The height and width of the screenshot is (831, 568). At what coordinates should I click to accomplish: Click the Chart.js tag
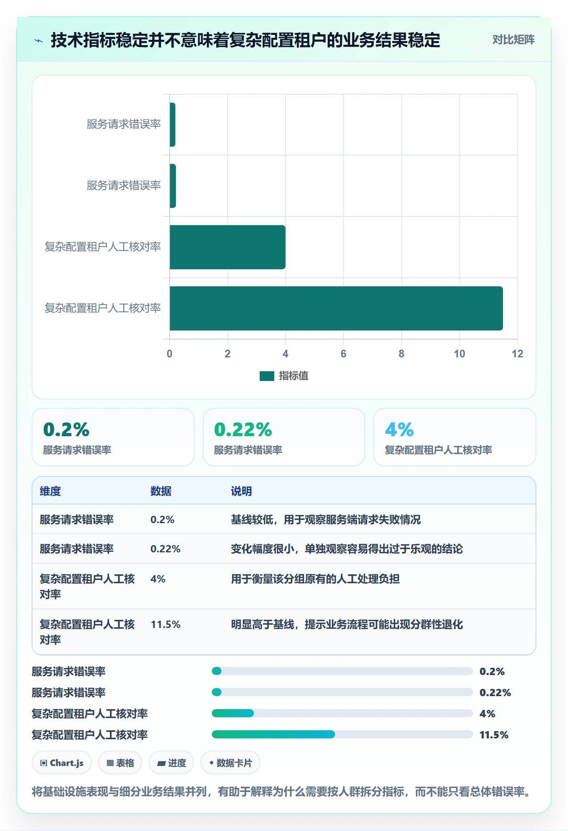click(x=62, y=763)
